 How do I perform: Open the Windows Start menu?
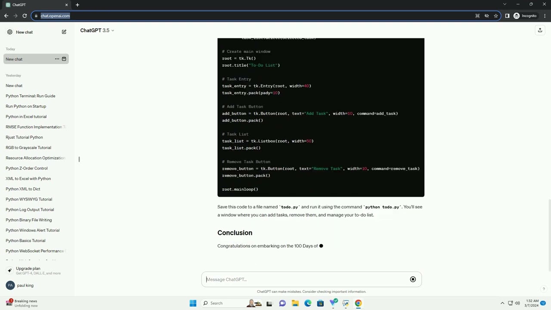193,303
